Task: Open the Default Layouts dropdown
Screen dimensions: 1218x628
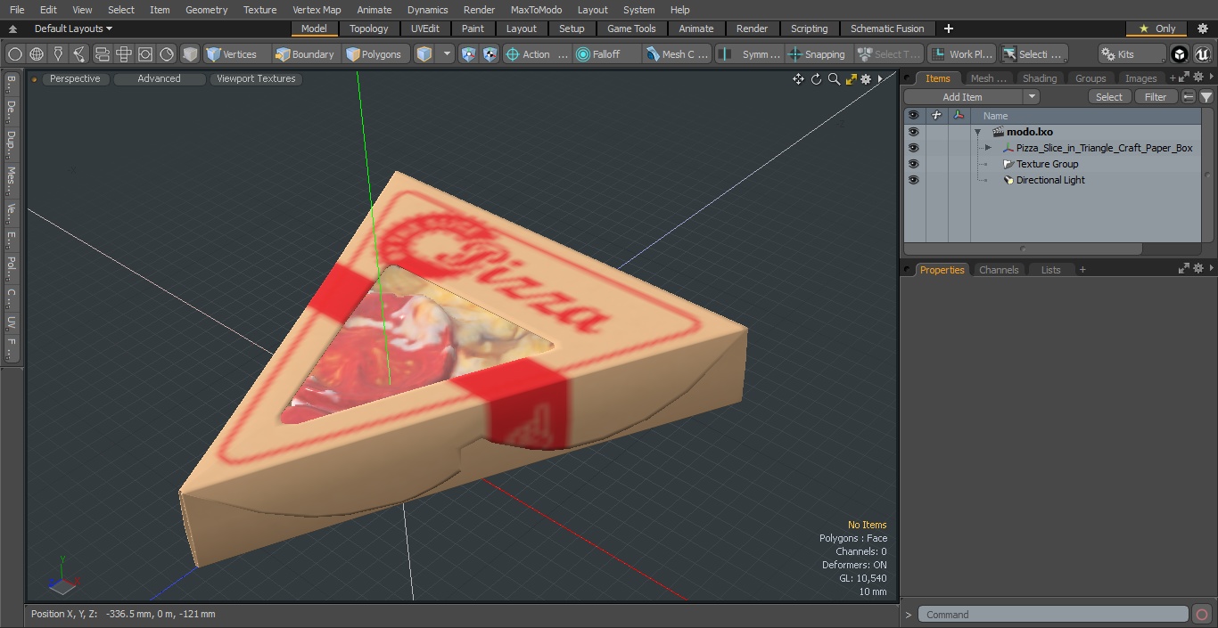Action: coord(73,29)
